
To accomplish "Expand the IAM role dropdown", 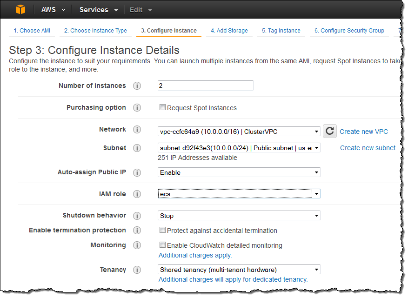I will (x=239, y=194).
